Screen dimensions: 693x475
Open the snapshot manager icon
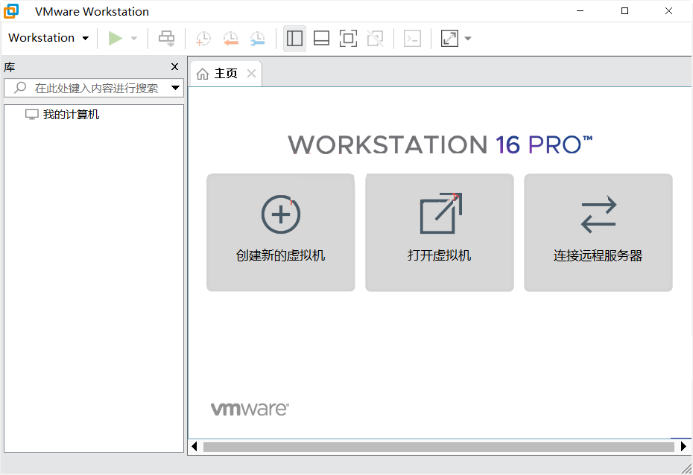tap(257, 38)
